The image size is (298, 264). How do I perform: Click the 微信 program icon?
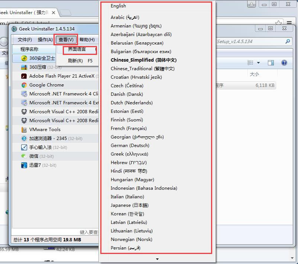24,156
